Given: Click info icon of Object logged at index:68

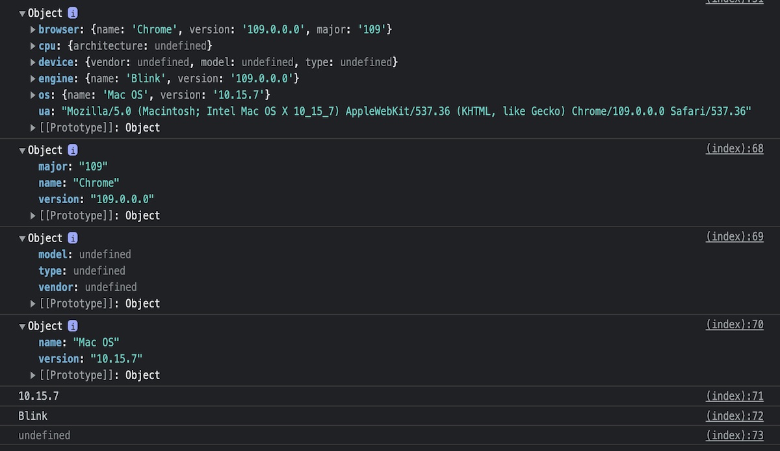Looking at the screenshot, I should (x=73, y=150).
